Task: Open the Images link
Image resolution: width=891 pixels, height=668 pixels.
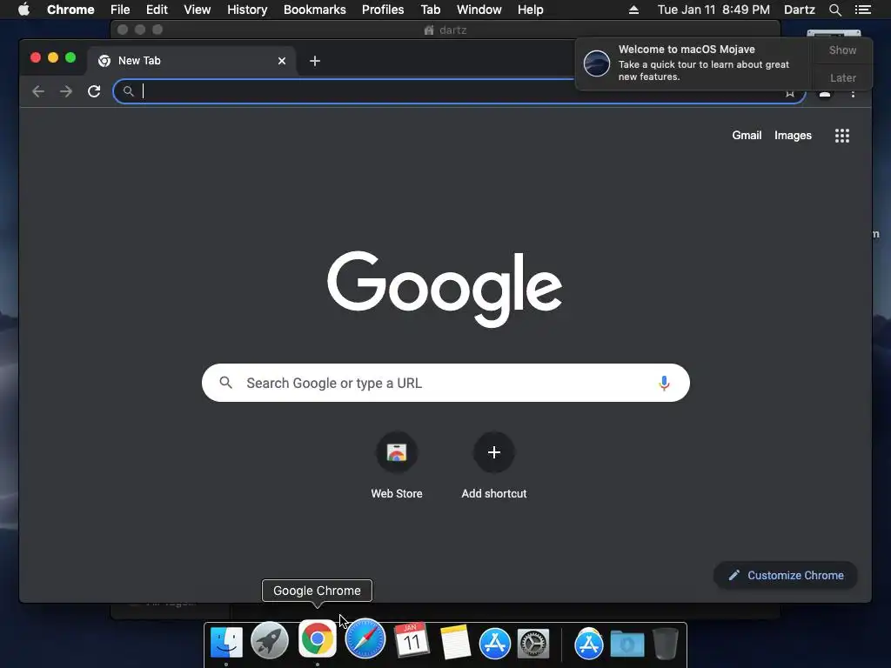Action: tap(793, 135)
